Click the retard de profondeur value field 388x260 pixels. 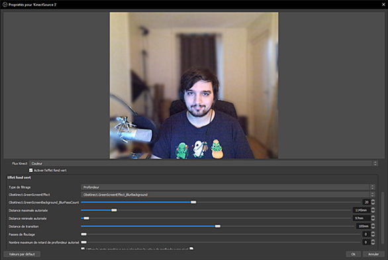(x=366, y=242)
